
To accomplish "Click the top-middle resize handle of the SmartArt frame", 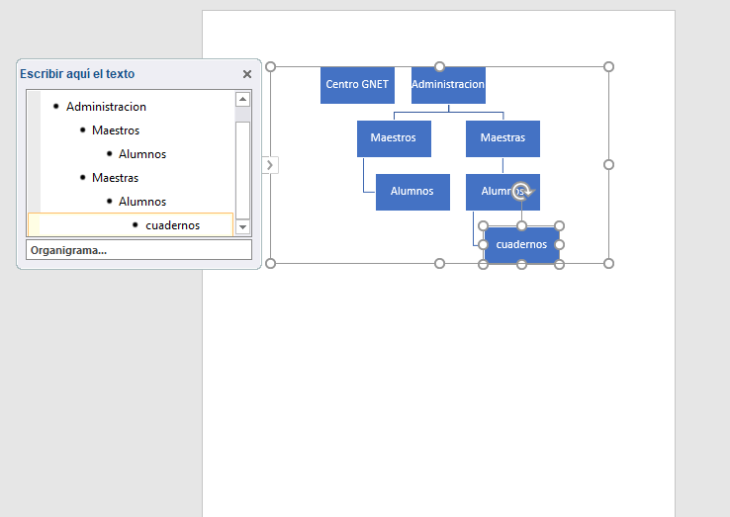I will [439, 67].
